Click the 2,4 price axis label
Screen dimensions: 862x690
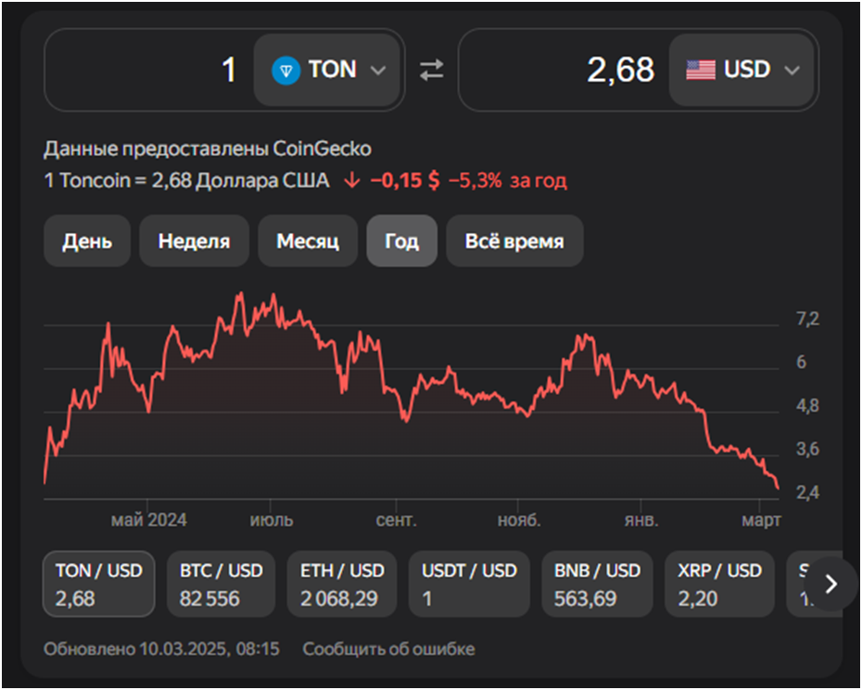pos(807,492)
